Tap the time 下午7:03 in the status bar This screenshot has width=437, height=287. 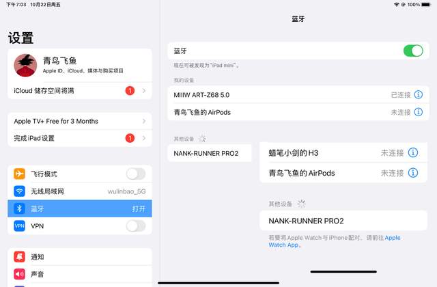16,5
